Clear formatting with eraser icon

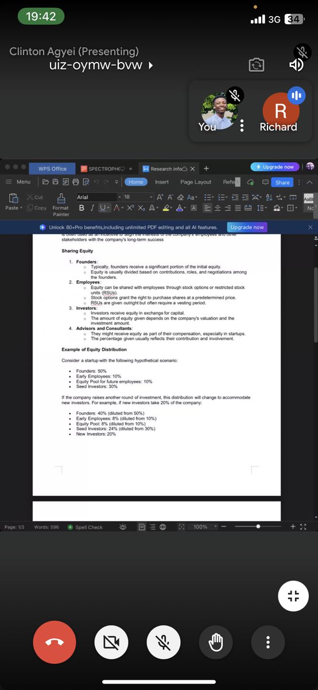[180, 197]
